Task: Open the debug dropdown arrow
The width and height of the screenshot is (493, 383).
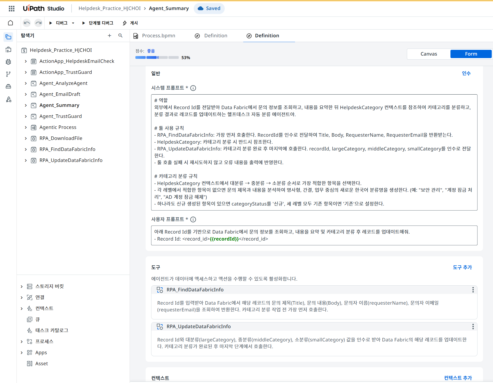Action: (73, 23)
